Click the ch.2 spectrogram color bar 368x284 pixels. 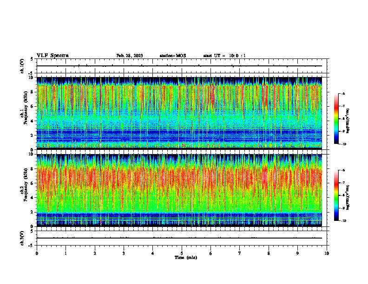336,195
